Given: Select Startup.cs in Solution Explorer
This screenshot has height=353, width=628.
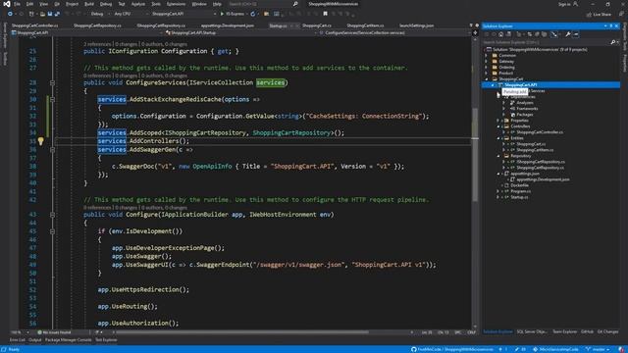Looking at the screenshot, I should coord(519,197).
